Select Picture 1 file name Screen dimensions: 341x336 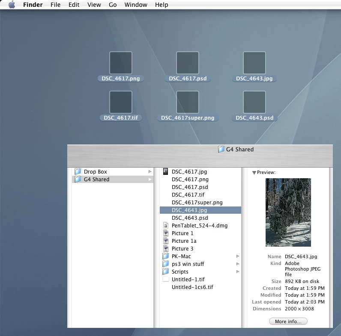coord(182,233)
